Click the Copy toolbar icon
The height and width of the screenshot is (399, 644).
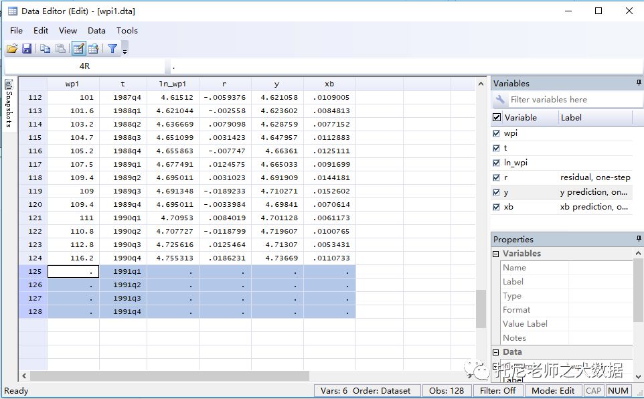pyautogui.click(x=45, y=48)
